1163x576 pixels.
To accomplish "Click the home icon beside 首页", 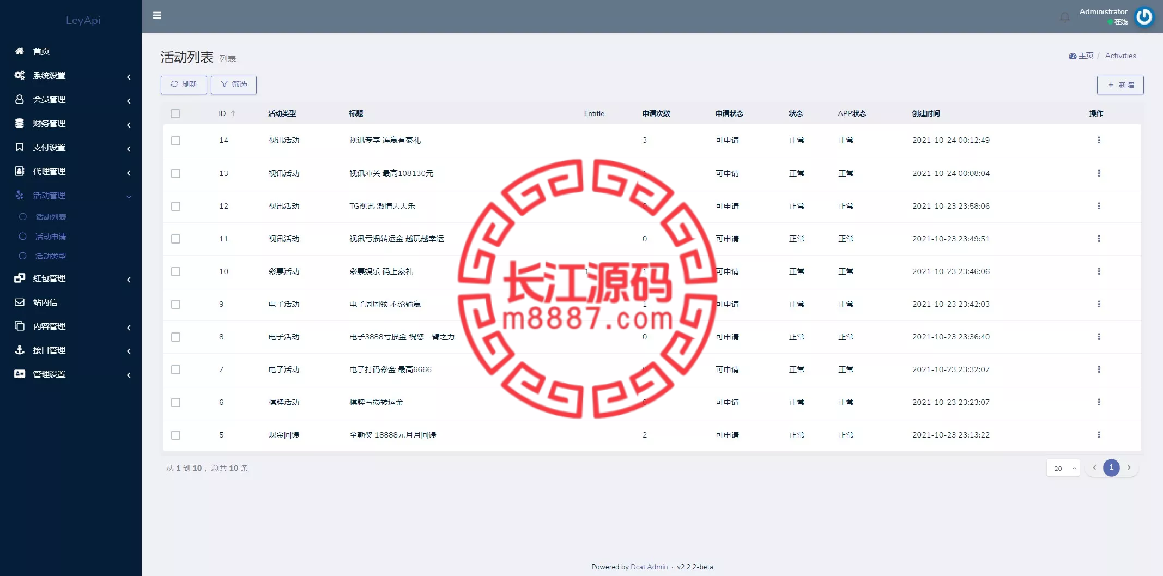I will point(20,51).
